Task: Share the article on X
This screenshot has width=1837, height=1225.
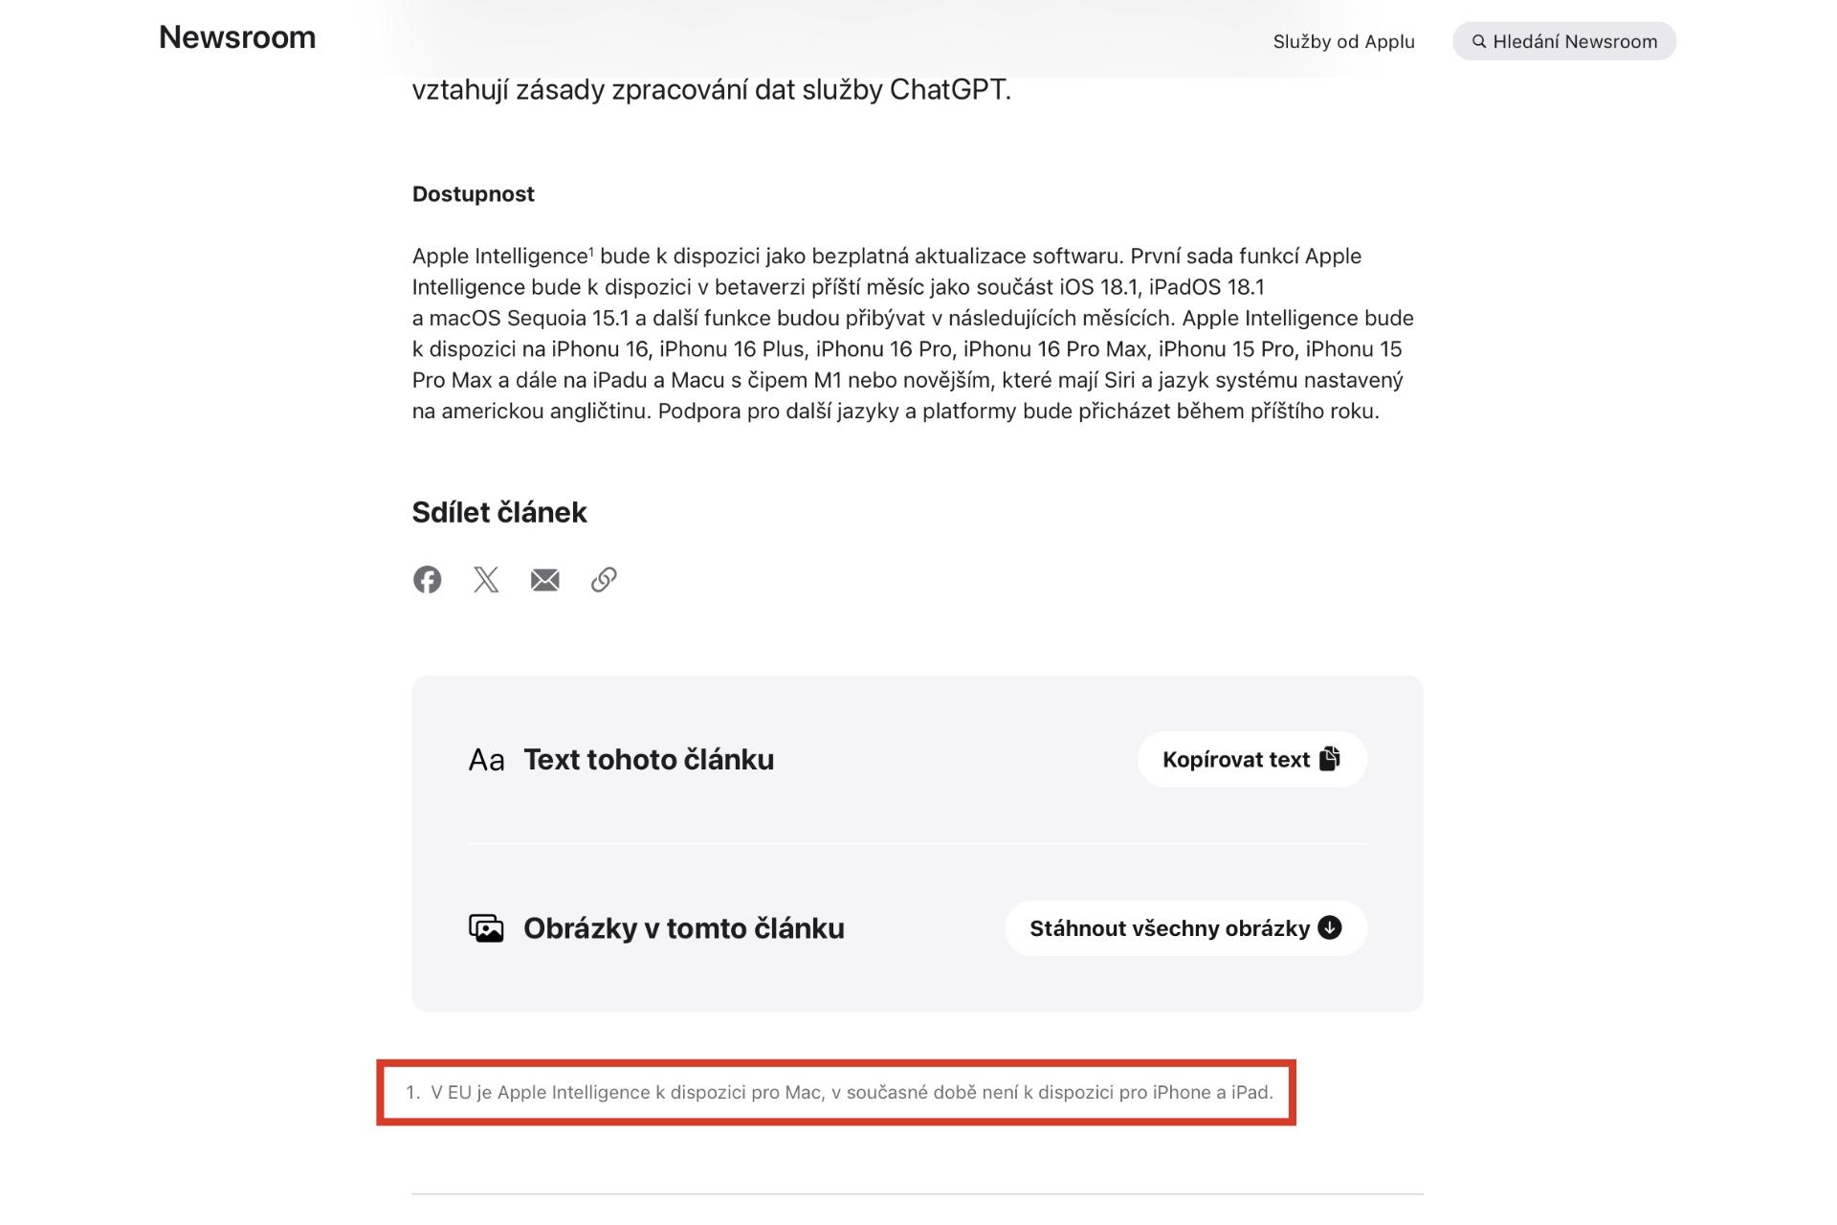Action: 486,579
